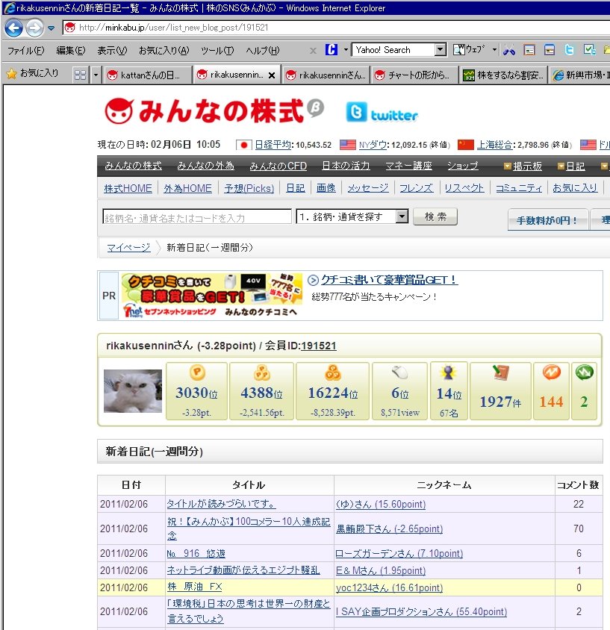Click the Twitter logo icon

pyautogui.click(x=382, y=113)
